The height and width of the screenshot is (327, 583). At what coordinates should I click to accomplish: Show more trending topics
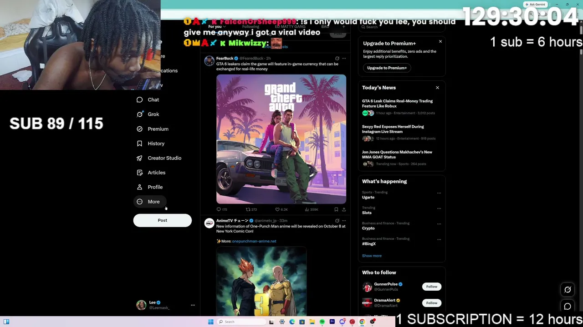coord(372,256)
